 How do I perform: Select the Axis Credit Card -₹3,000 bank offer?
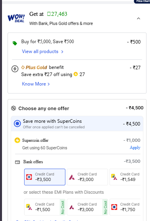point(87,177)
